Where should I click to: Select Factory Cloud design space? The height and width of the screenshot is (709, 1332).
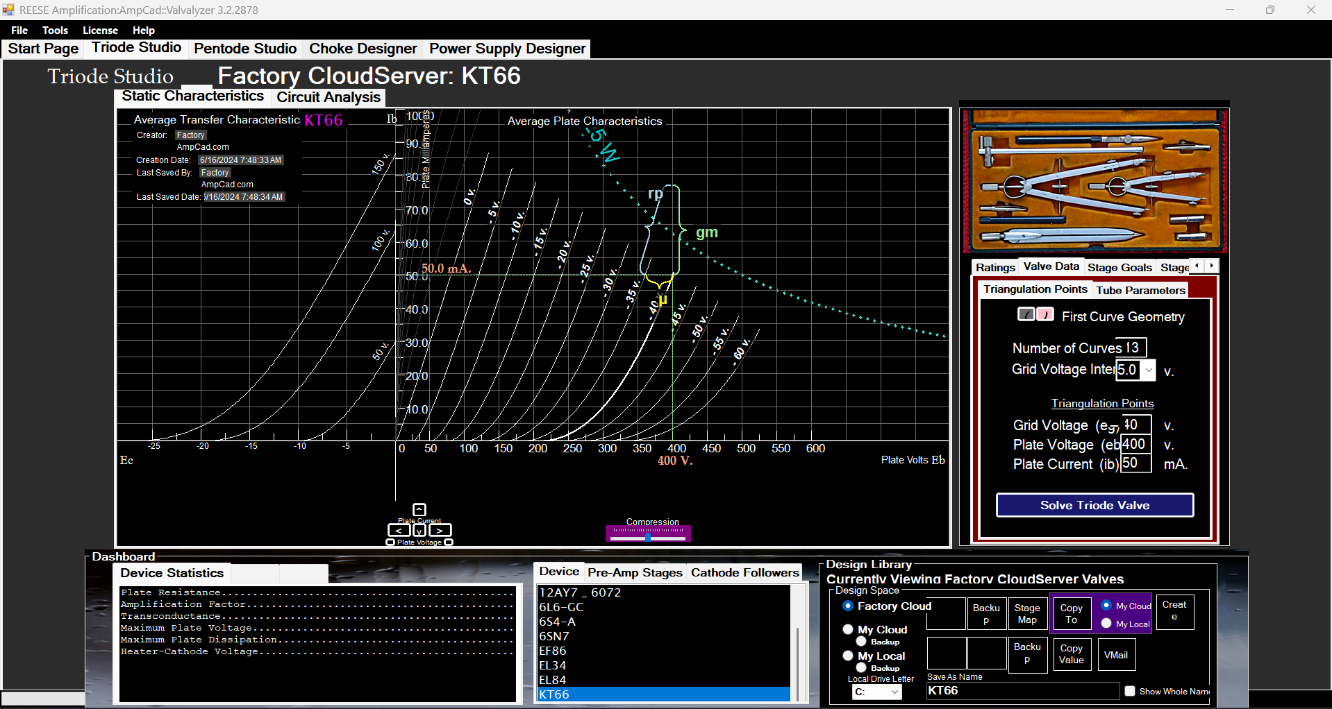coord(848,606)
